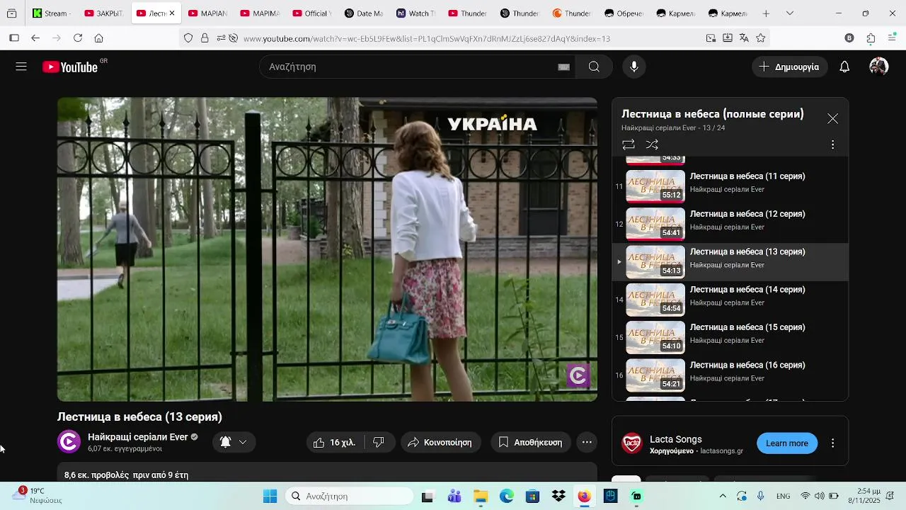
Task: Show hidden system tray icons
Action: (x=722, y=497)
